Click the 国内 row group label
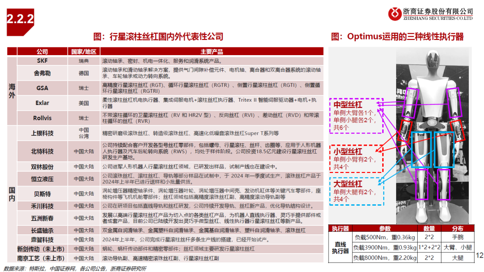Image resolution: width=484 pixels, height=272 pixels. [x=12, y=194]
